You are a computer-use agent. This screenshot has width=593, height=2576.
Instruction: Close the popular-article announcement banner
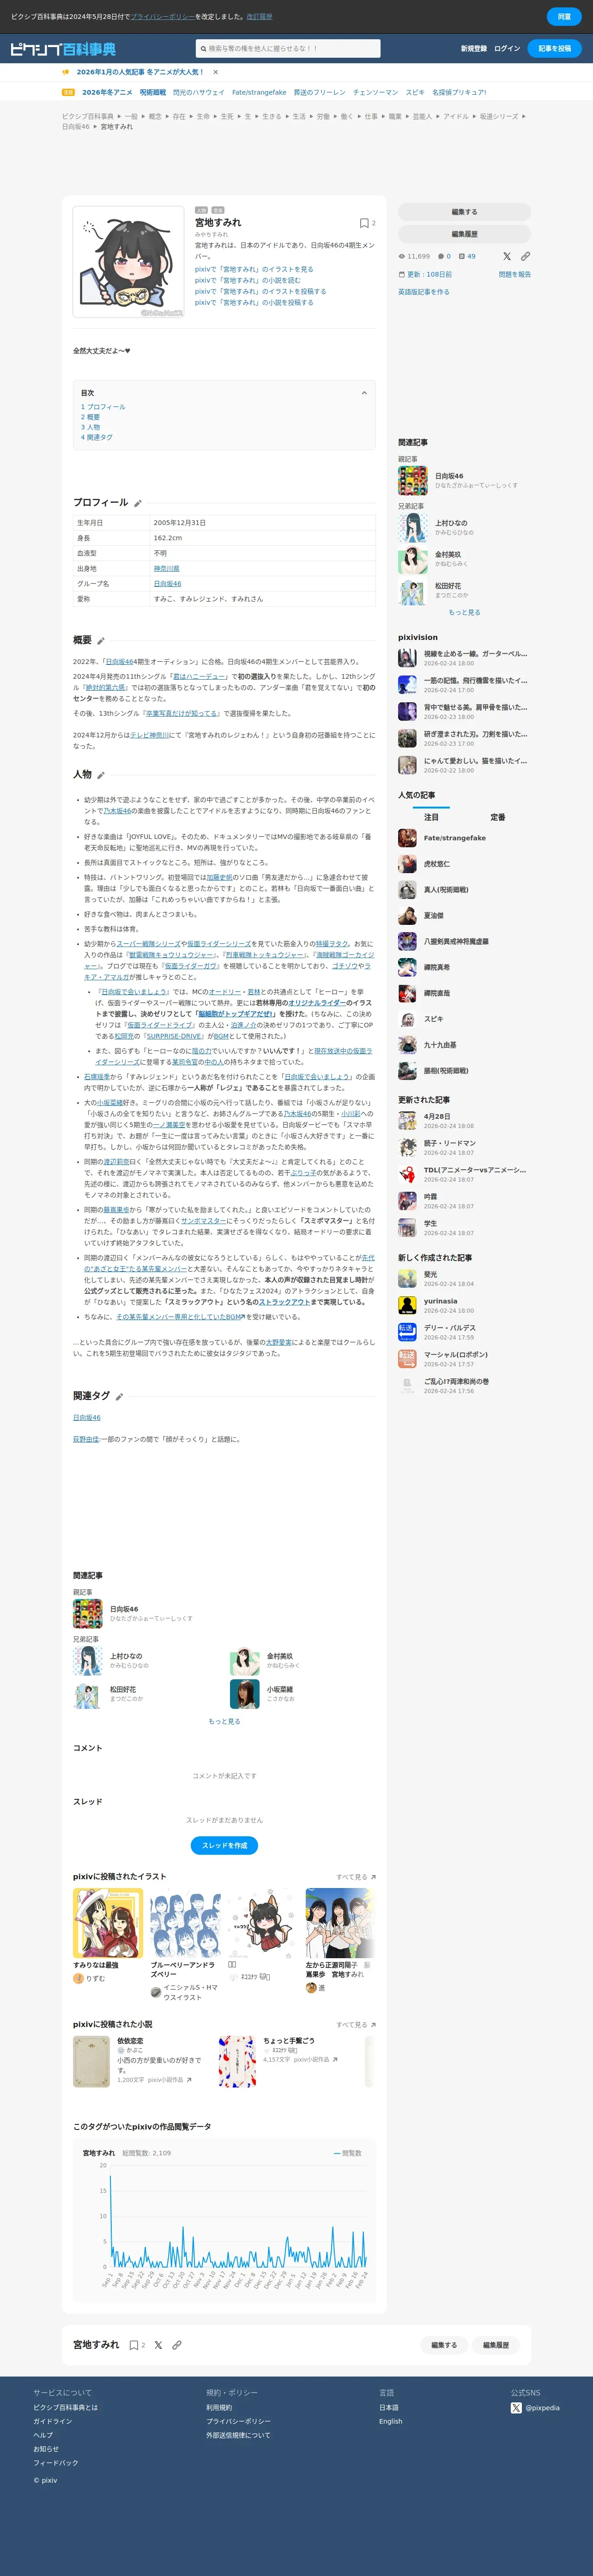[215, 72]
